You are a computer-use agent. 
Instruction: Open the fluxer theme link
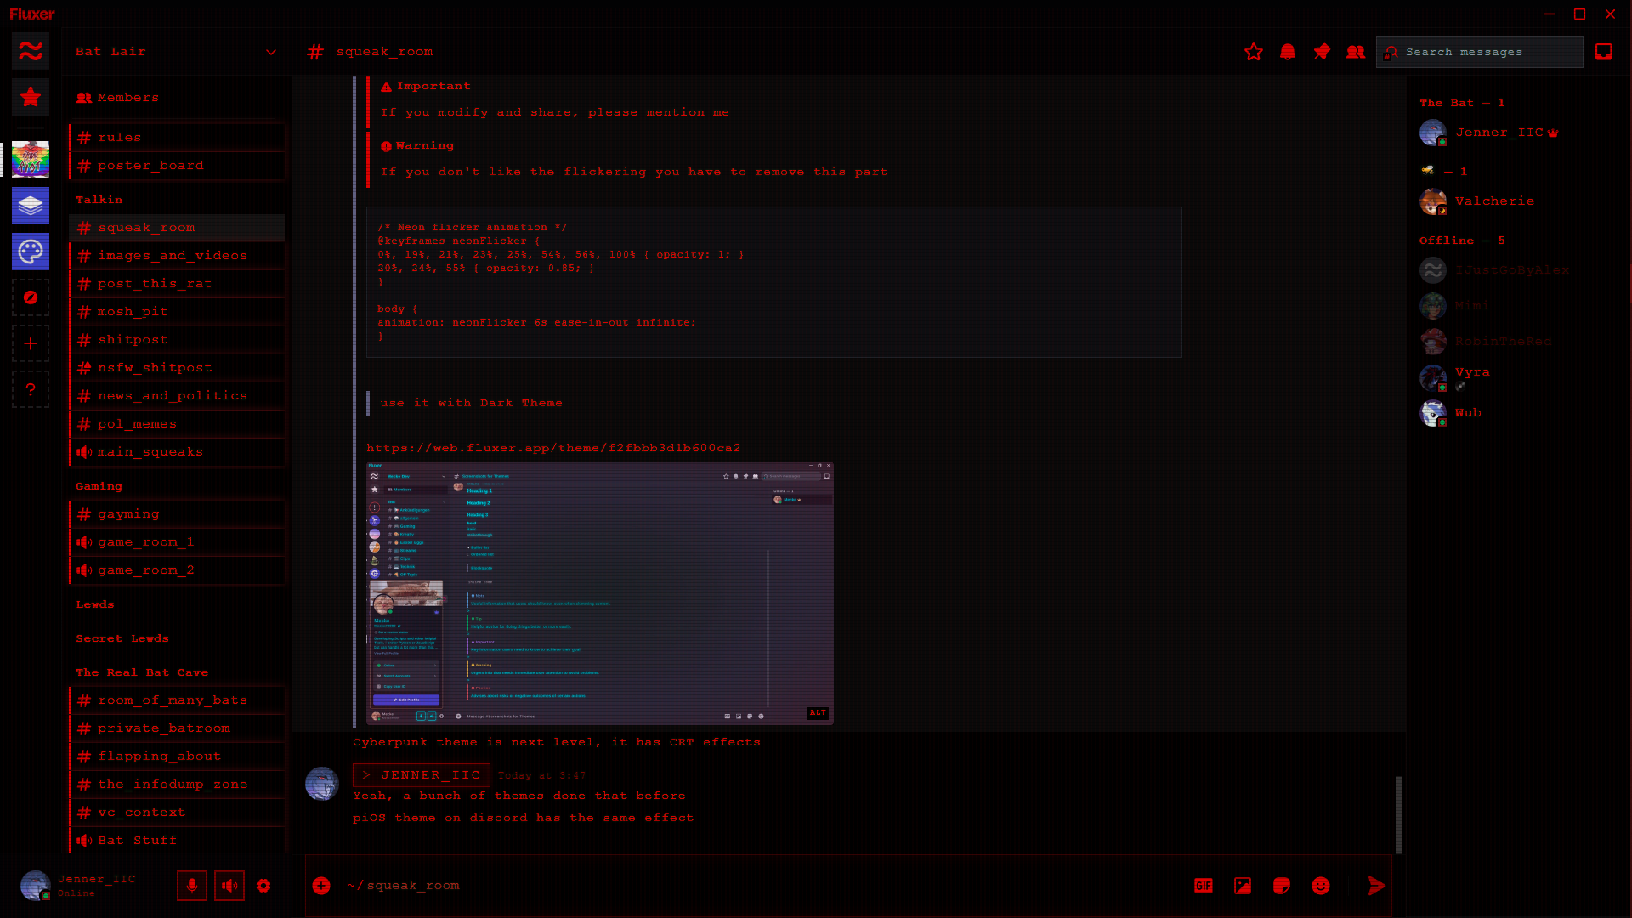(x=553, y=448)
